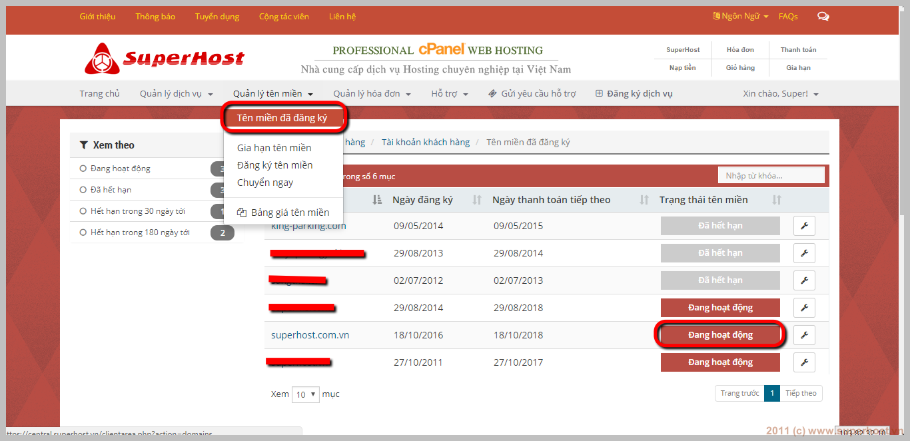Open the rows-per-page selector showing 10
This screenshot has height=441, width=910.
point(306,394)
